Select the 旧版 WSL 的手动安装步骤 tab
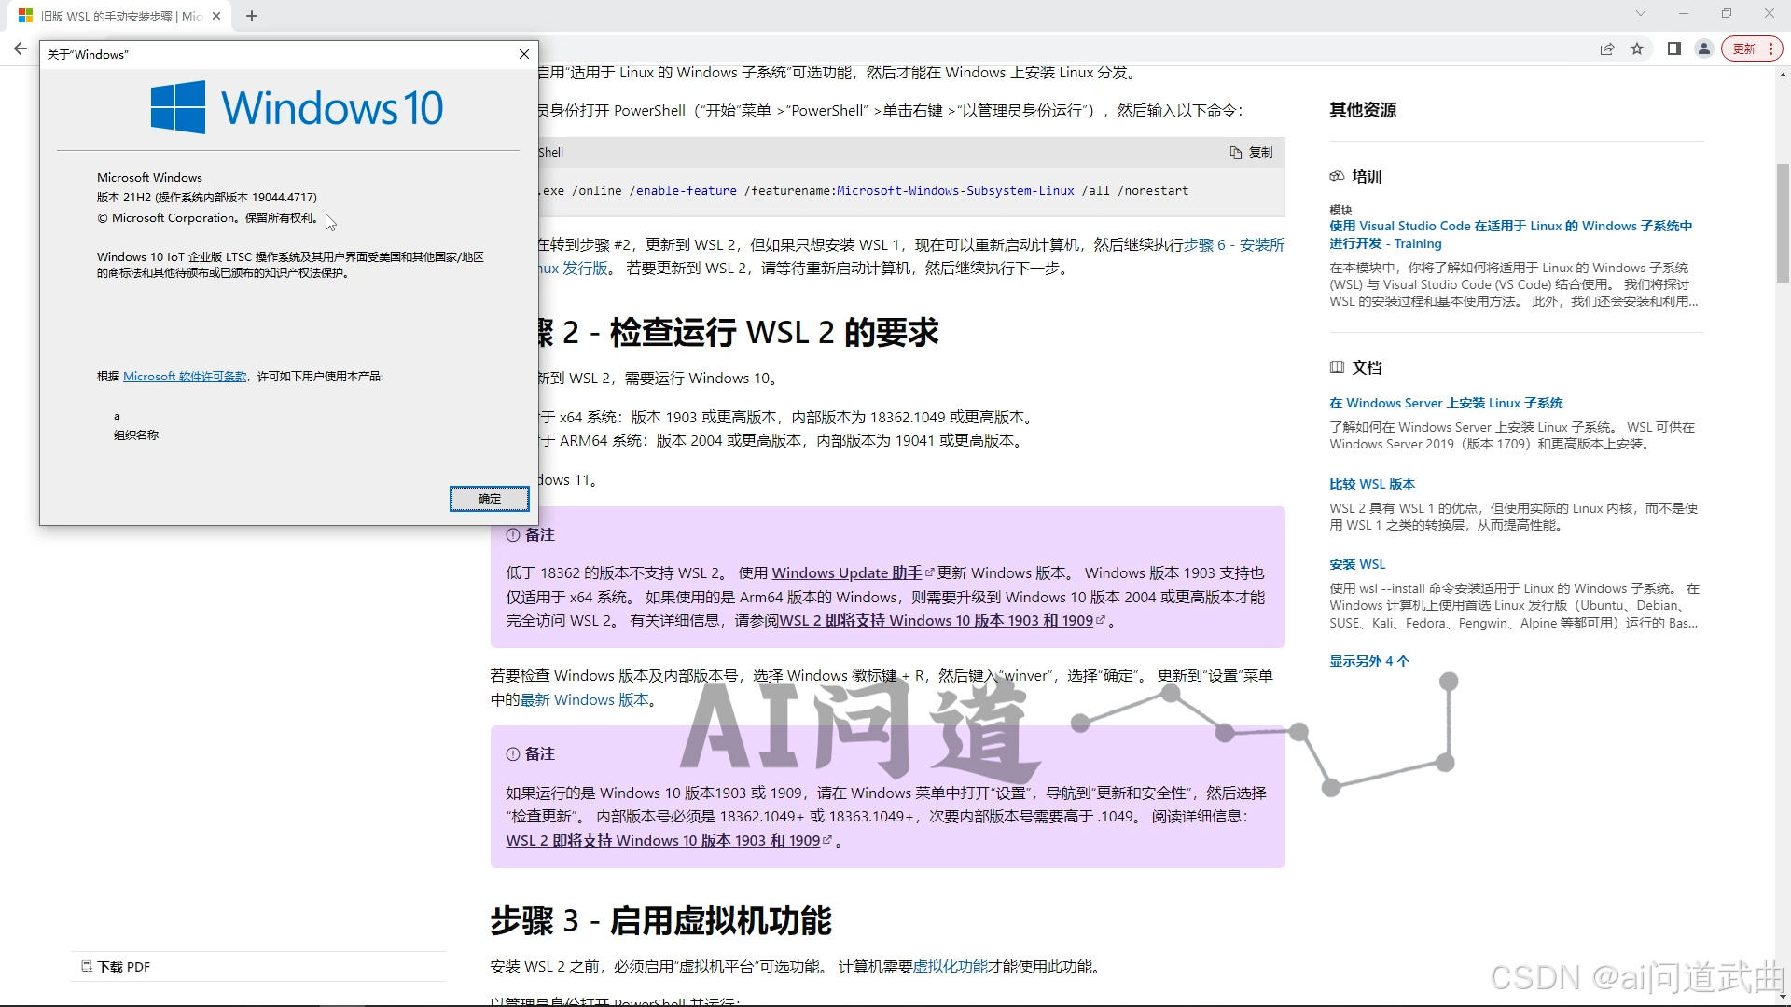 pyautogui.click(x=117, y=16)
